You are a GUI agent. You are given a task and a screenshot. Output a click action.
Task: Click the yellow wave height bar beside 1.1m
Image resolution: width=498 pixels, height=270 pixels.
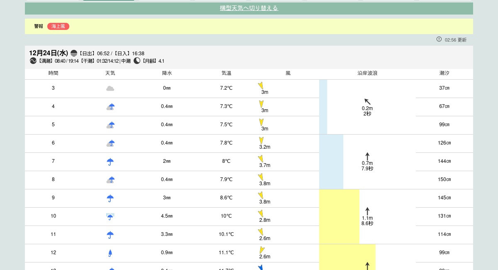pos(339,216)
